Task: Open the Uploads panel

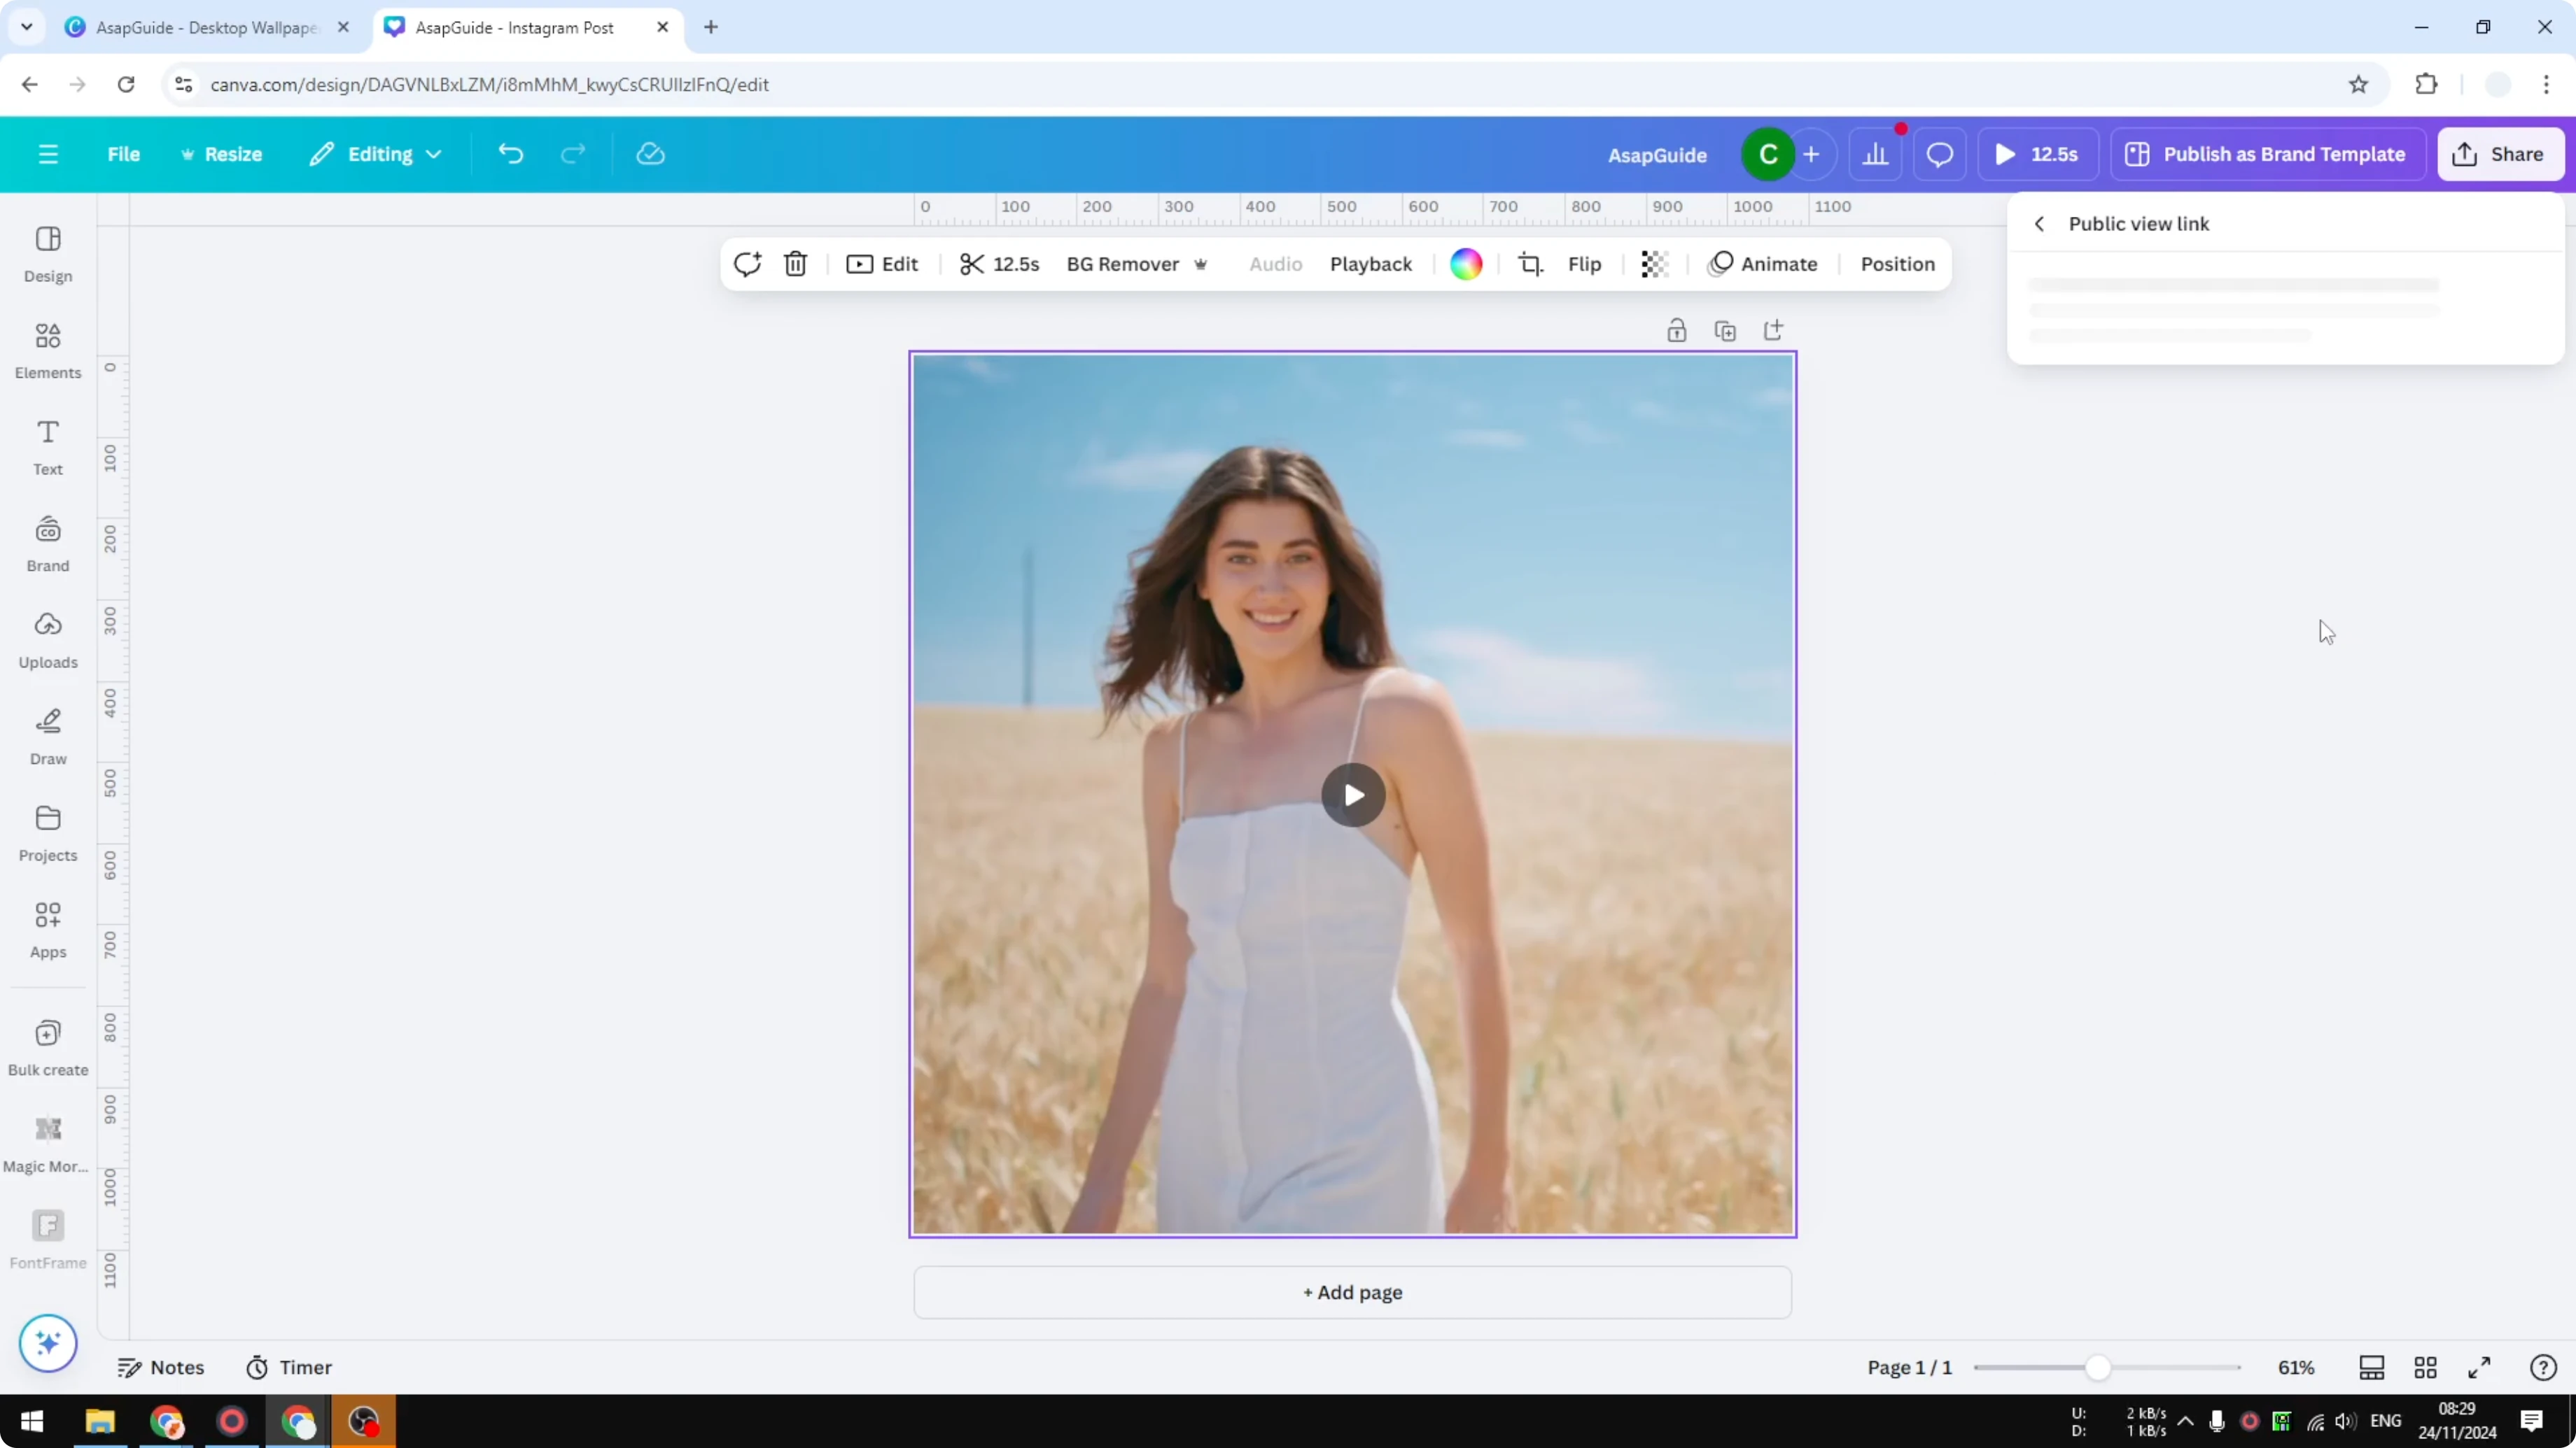Action: pos(47,639)
